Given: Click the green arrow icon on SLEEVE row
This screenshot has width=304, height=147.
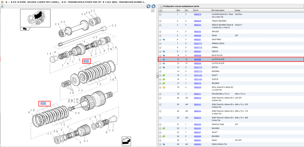Looking at the screenshot, I should 164,79.
